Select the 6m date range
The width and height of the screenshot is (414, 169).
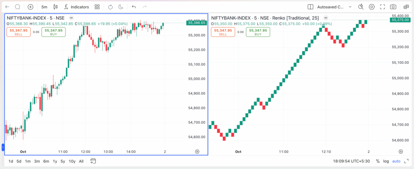[x=46, y=161]
